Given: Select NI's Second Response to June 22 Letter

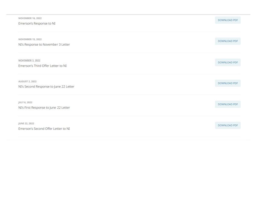Looking at the screenshot, I should click(46, 87).
